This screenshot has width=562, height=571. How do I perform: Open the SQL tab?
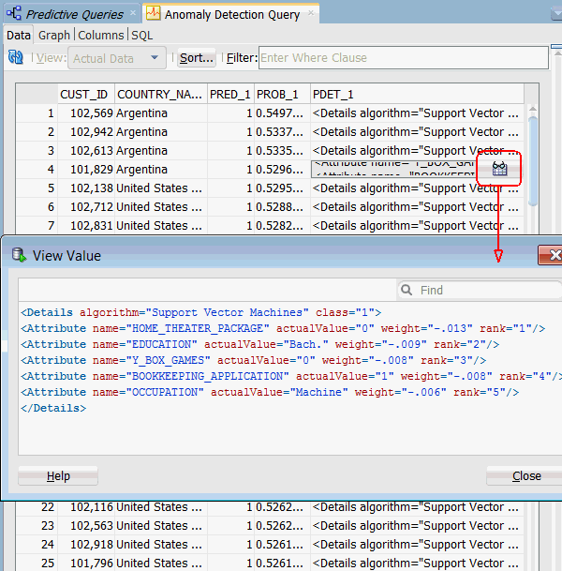(x=141, y=36)
